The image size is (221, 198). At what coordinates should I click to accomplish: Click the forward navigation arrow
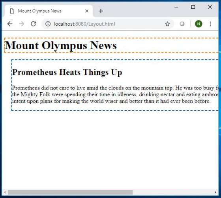coord(21,24)
